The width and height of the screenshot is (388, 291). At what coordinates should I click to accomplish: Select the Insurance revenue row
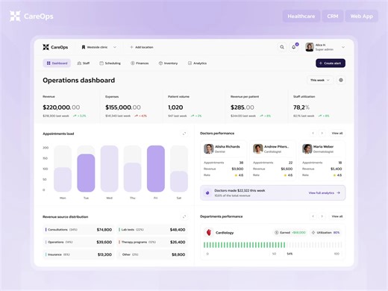coord(78,254)
